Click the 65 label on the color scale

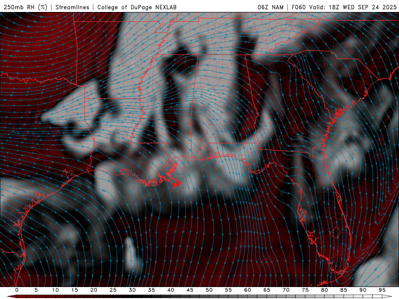267,290
